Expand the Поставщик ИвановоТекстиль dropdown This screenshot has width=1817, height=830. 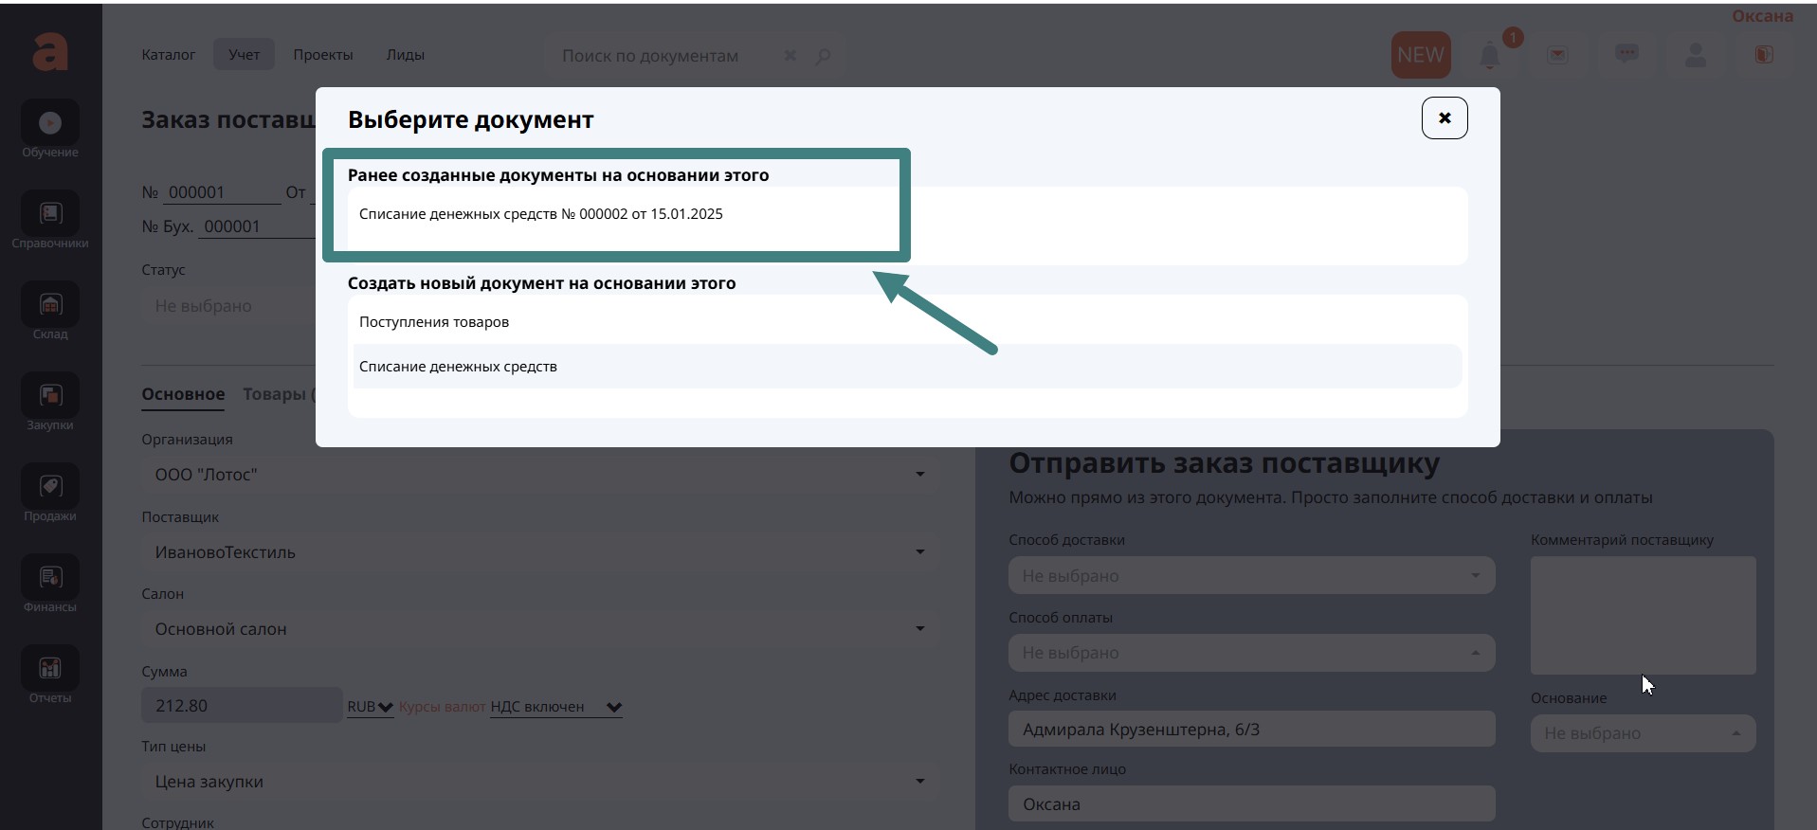538,552
